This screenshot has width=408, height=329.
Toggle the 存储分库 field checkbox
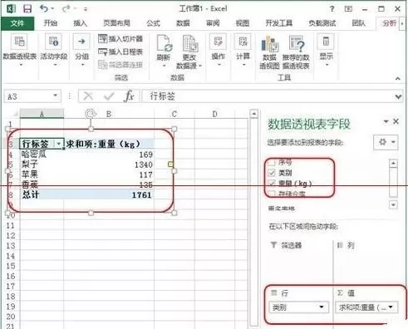click(x=272, y=194)
